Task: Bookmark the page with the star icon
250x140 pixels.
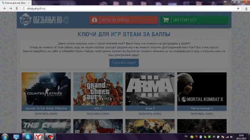Action: click(x=238, y=9)
